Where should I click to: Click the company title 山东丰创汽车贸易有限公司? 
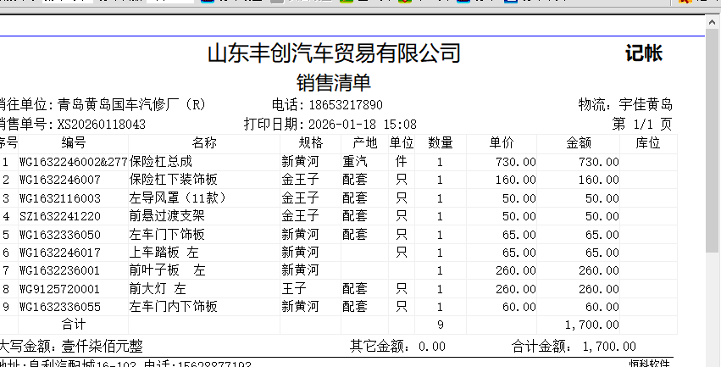point(334,54)
